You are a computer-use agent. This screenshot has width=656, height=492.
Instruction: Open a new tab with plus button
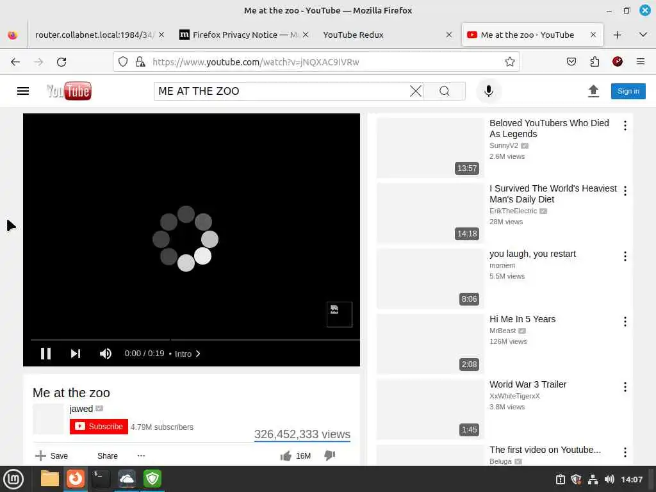(x=617, y=35)
